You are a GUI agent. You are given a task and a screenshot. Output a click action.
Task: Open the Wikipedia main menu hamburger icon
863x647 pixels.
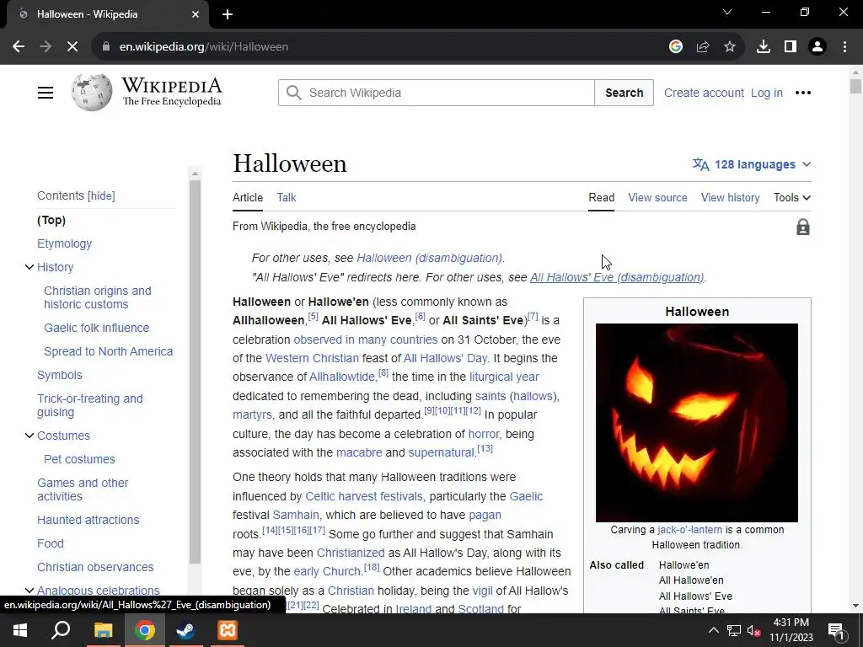click(x=46, y=93)
